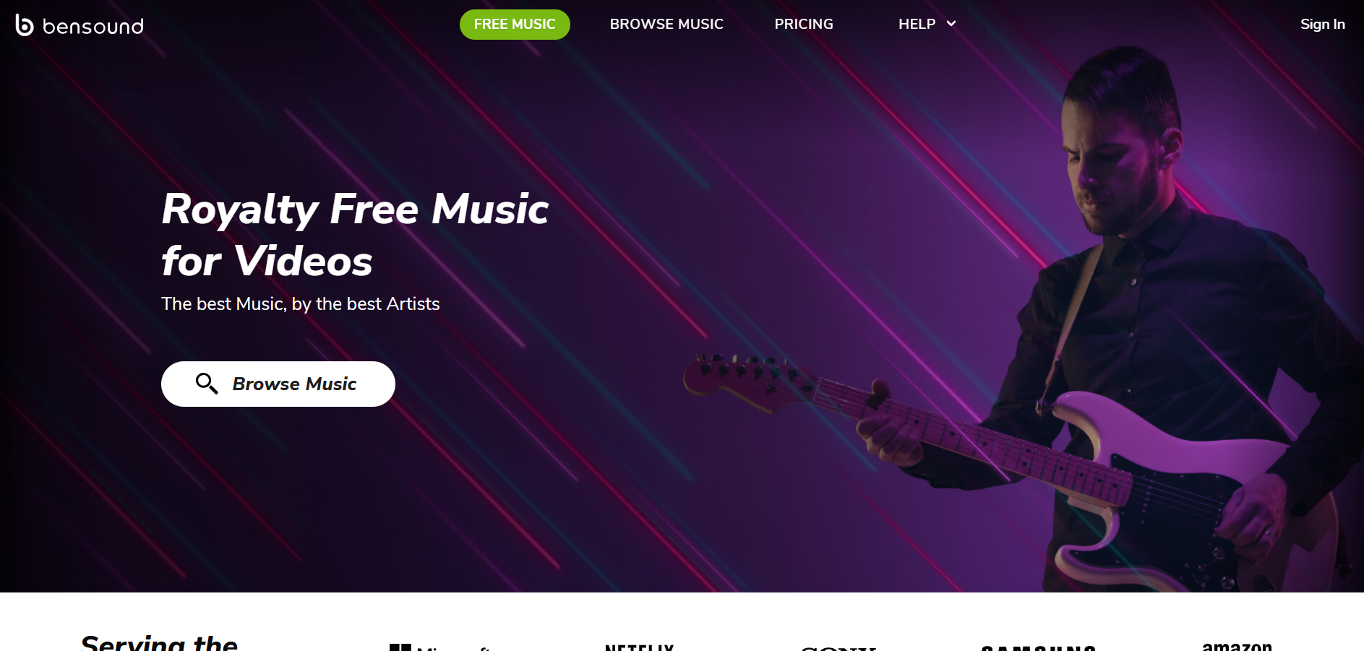The width and height of the screenshot is (1364, 651).
Task: Open the Sign In link
Action: 1322,24
